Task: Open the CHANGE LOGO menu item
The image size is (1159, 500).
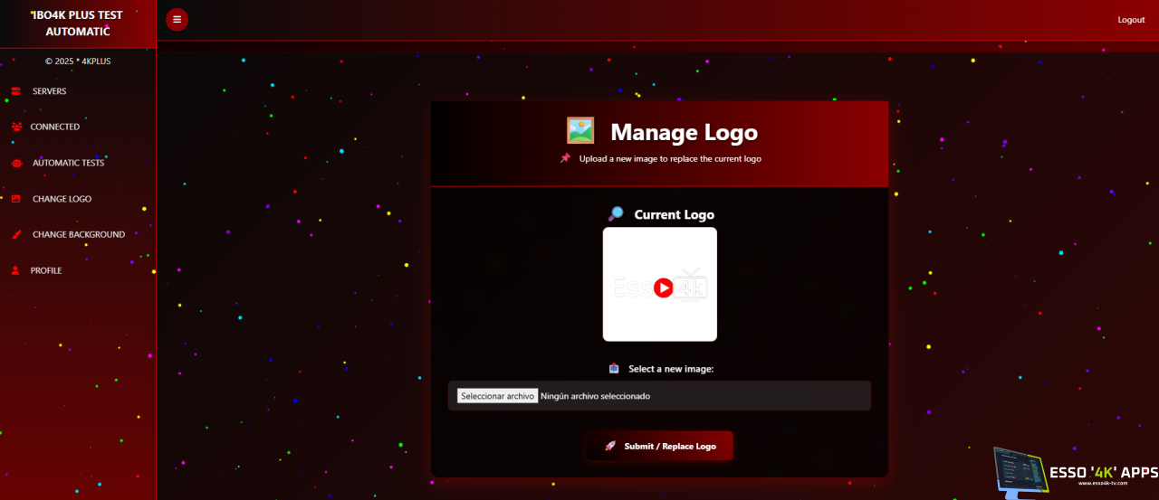Action: 62,199
